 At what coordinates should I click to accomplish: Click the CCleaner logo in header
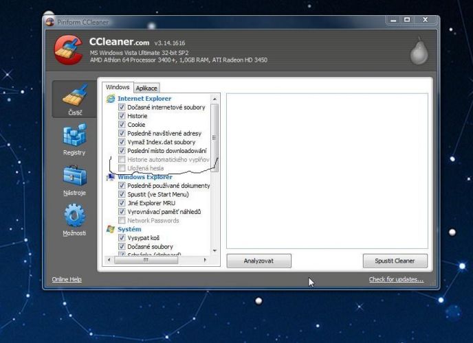point(69,49)
